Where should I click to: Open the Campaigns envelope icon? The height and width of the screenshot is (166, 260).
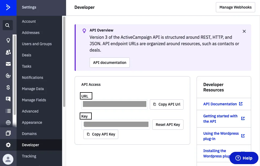point(8,64)
